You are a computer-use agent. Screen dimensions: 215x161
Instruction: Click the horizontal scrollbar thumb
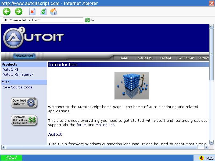pyautogui.click(x=102, y=147)
